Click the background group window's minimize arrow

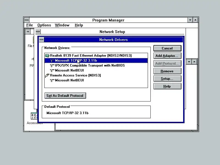189,62
